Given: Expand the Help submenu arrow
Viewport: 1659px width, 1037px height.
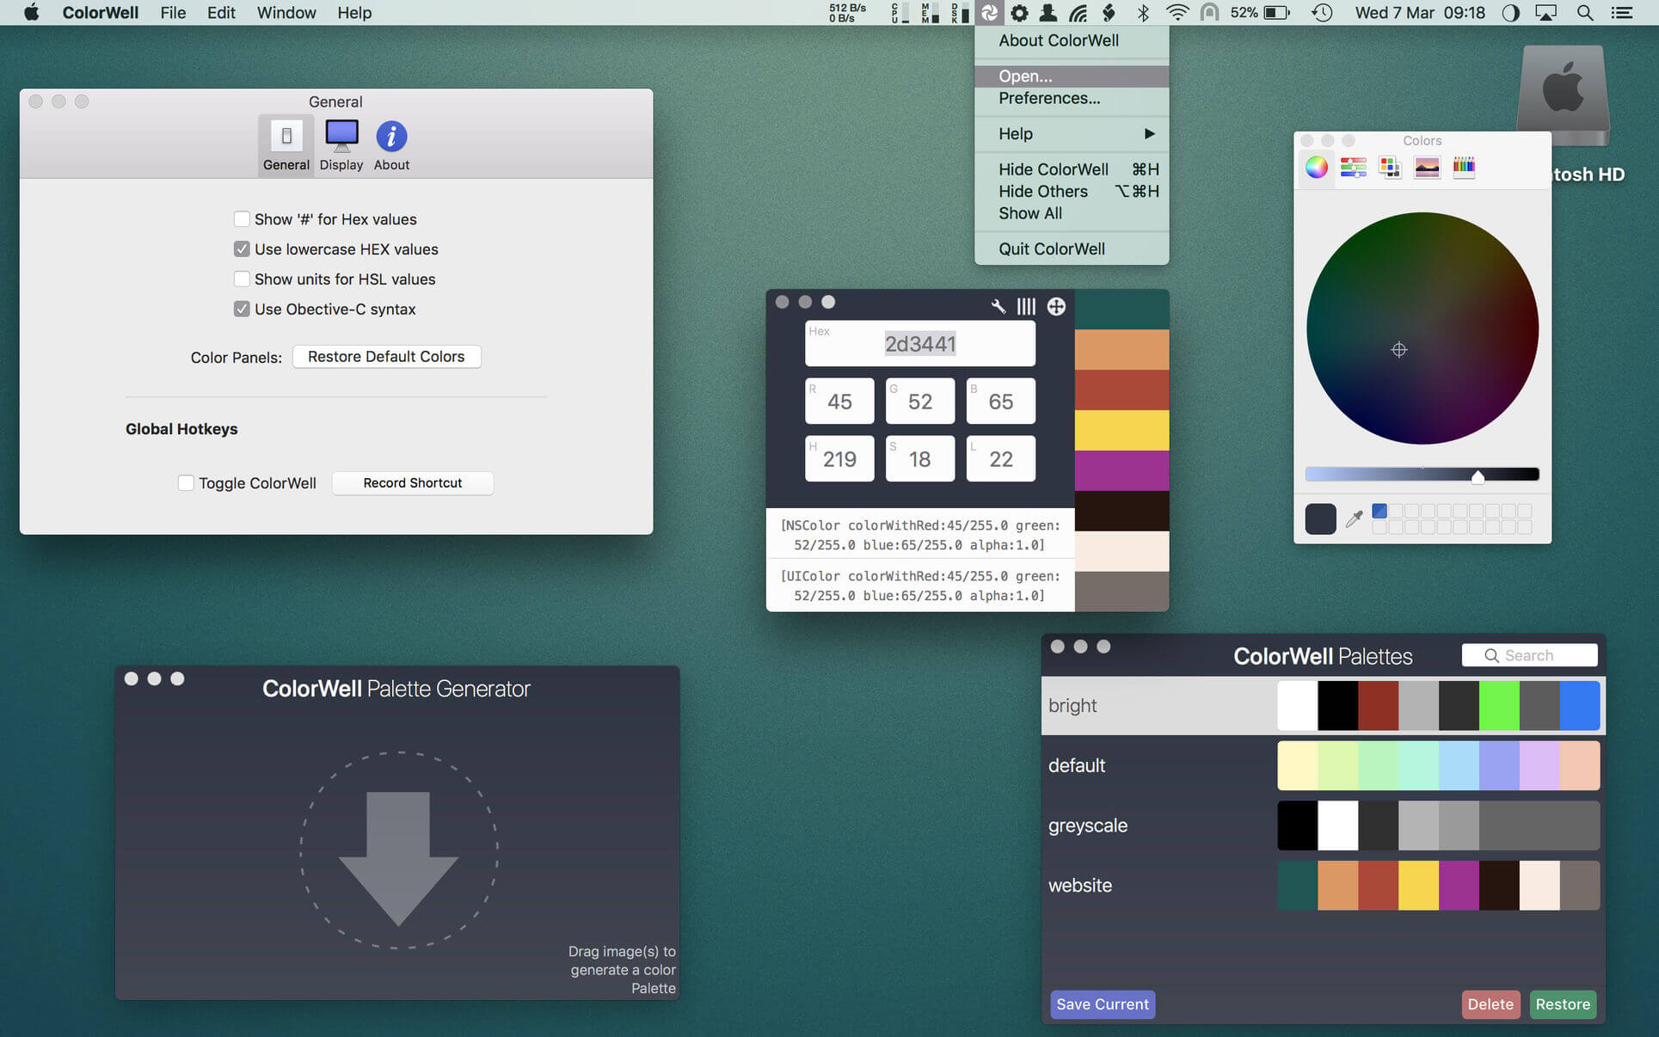Looking at the screenshot, I should (x=1149, y=134).
